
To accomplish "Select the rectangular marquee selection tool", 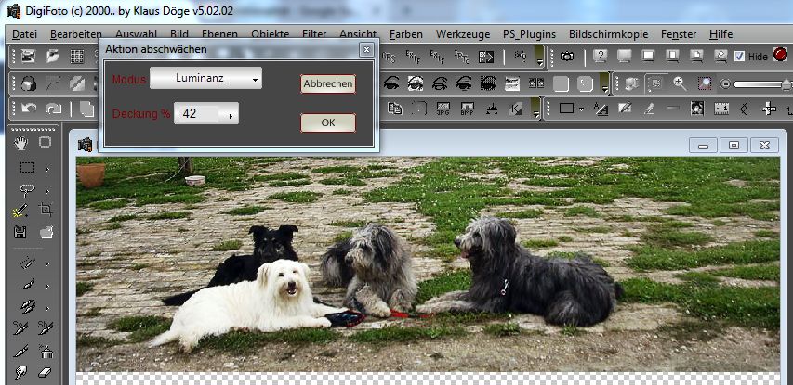I will (25, 168).
